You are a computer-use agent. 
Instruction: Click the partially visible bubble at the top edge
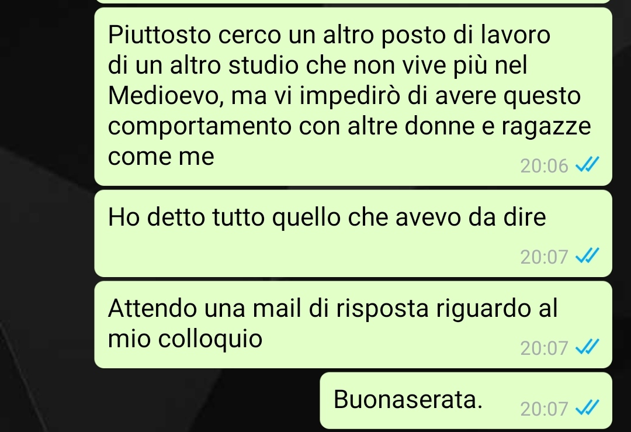[x=353, y=2]
